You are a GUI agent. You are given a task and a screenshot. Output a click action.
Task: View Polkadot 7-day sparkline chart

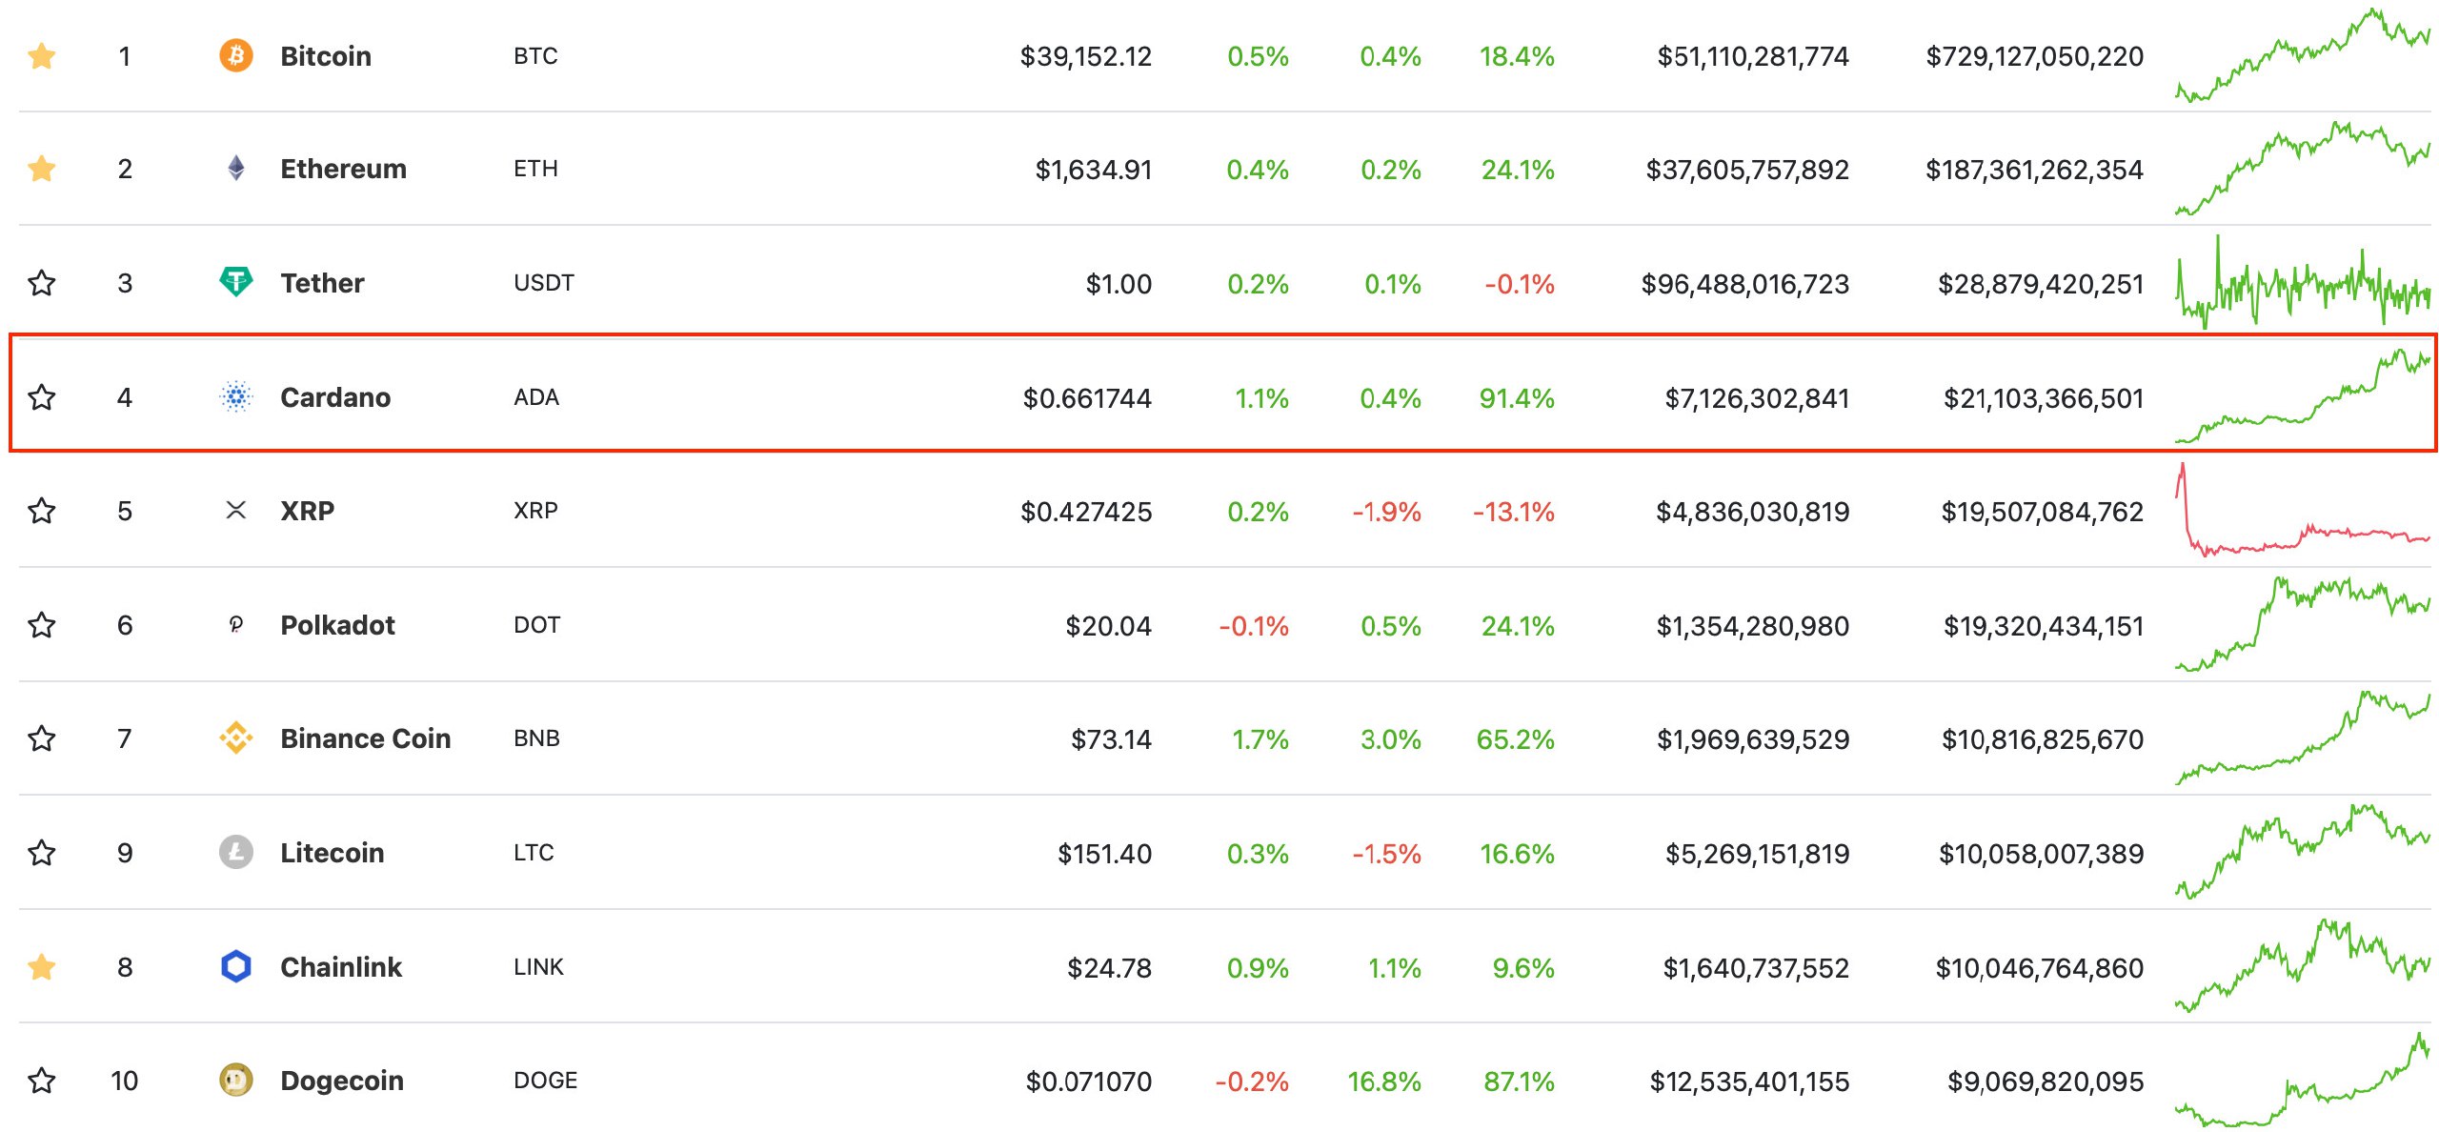point(2303,624)
